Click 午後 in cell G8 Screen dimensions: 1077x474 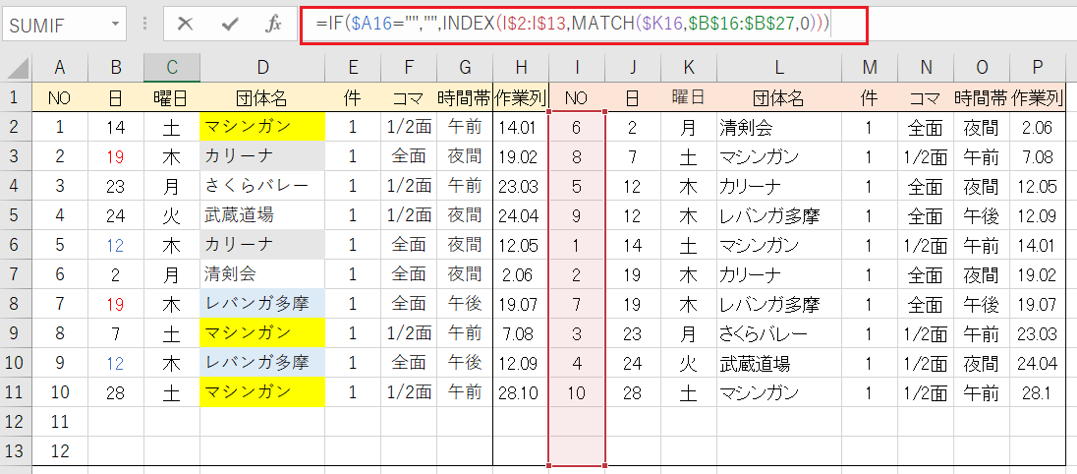(x=465, y=304)
